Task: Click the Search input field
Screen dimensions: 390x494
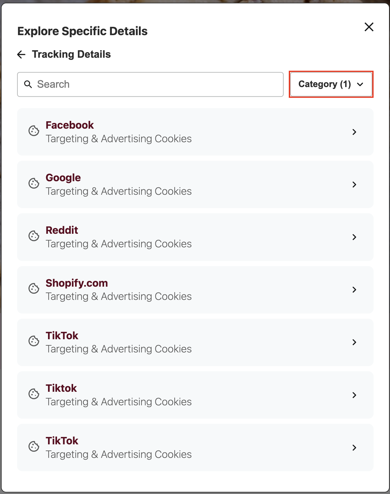Action: (150, 84)
